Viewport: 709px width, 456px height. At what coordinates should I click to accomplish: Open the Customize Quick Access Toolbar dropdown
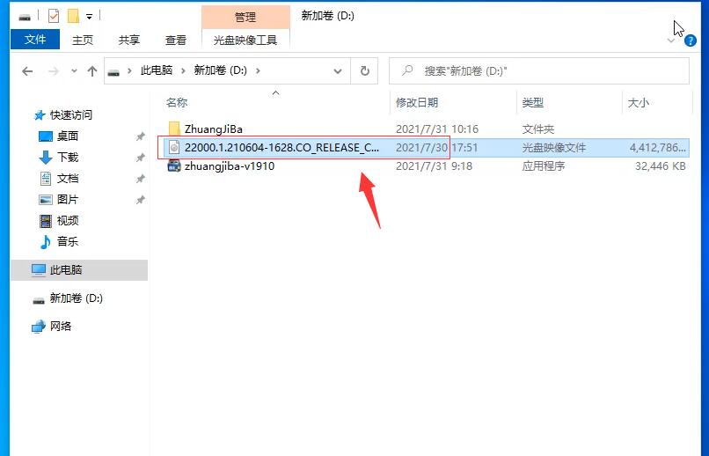(x=89, y=18)
